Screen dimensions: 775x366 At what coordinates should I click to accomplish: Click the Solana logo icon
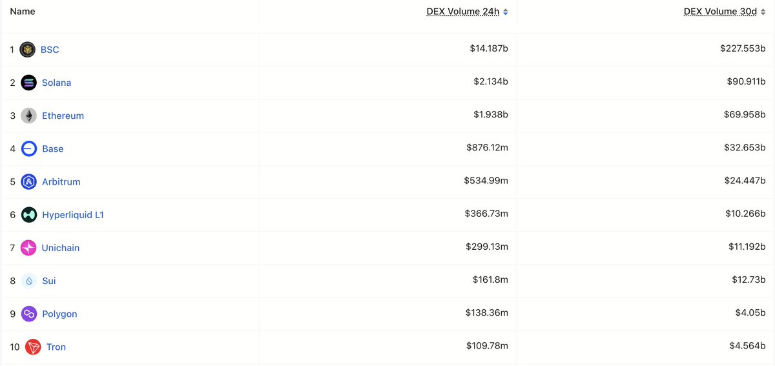pyautogui.click(x=28, y=83)
